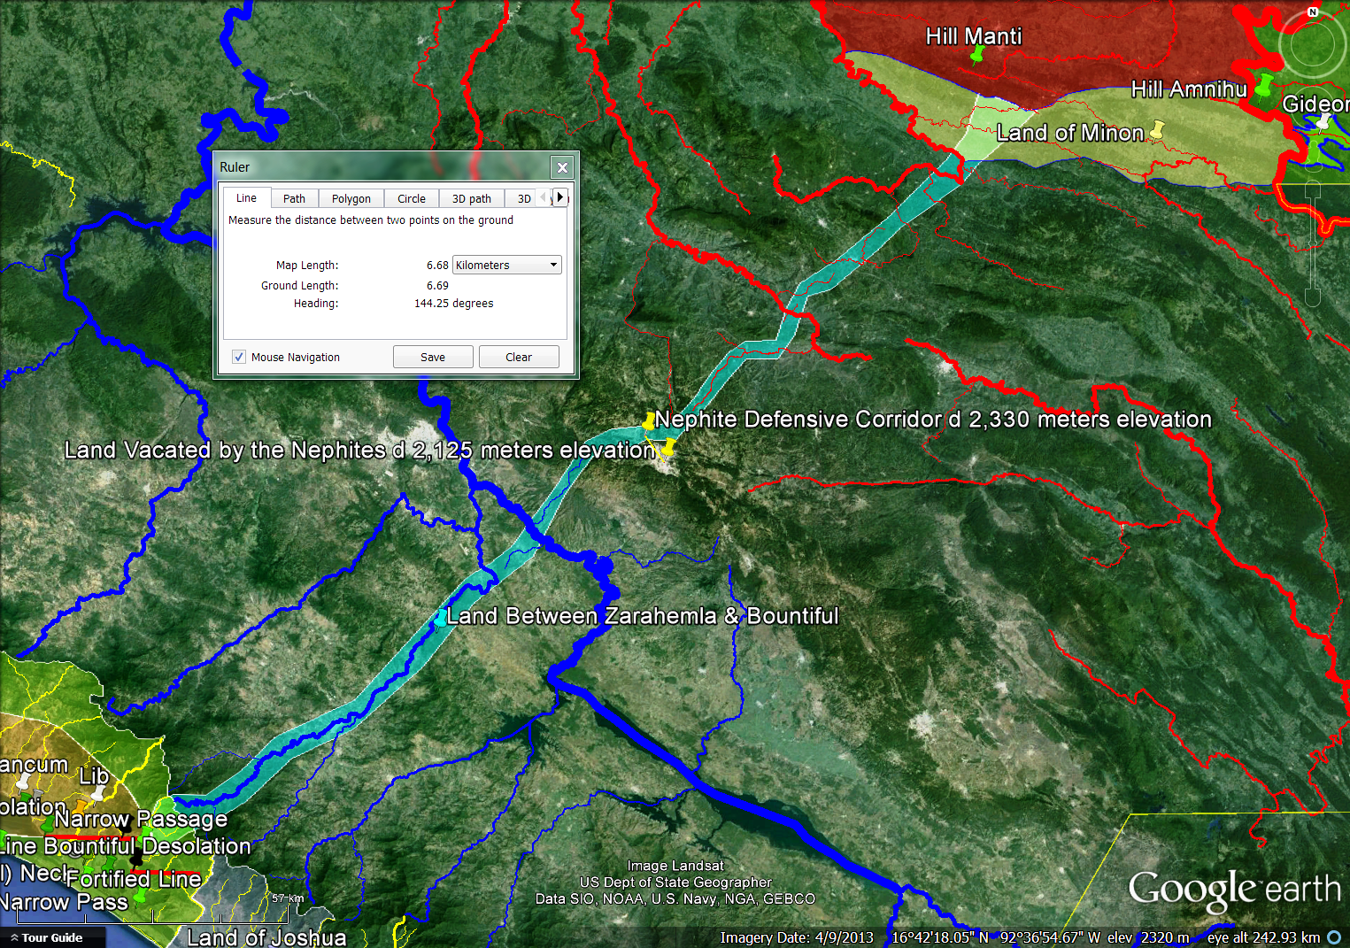Switch to the 3D path tab
1350x948 pixels.
472,199
